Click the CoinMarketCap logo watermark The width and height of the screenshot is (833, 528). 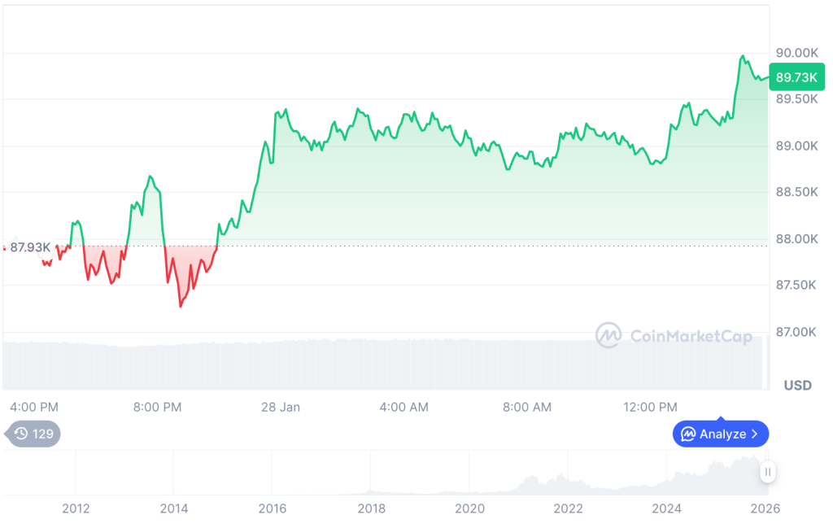point(608,335)
